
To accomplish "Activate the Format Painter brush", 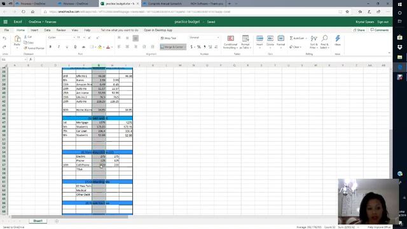I will click(x=34, y=48).
